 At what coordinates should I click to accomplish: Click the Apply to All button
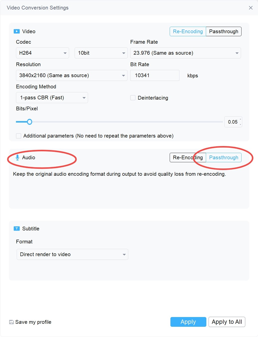coord(227,322)
